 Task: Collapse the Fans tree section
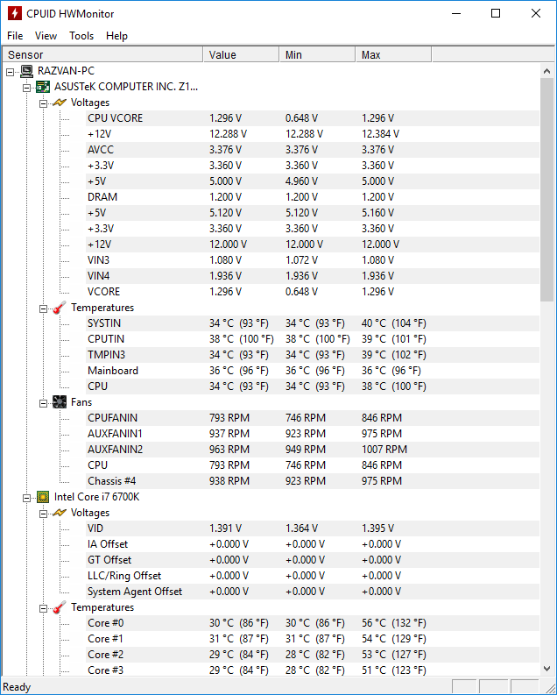click(43, 403)
